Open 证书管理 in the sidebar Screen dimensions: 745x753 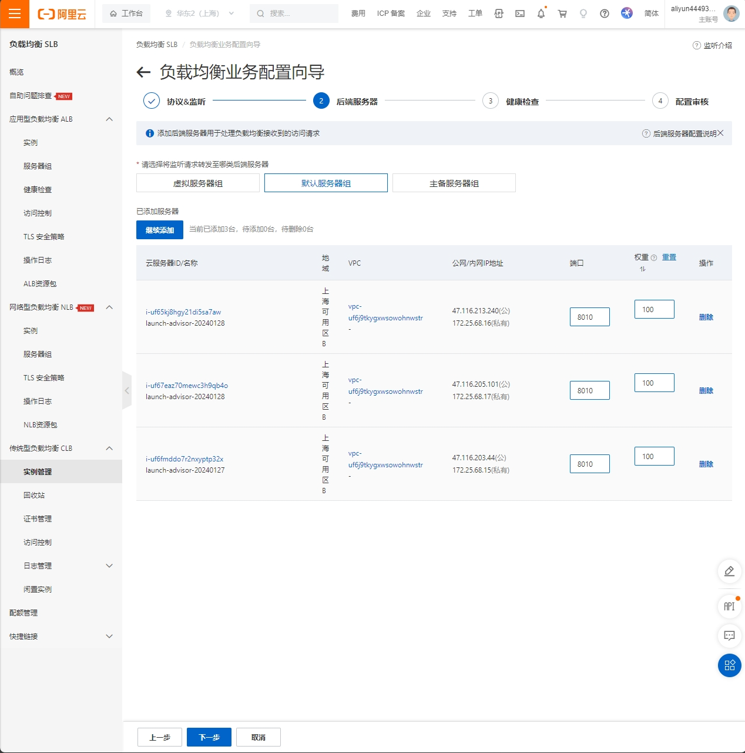[38, 519]
